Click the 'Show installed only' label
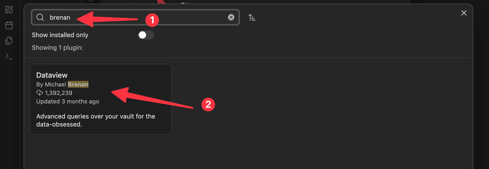 (x=60, y=35)
